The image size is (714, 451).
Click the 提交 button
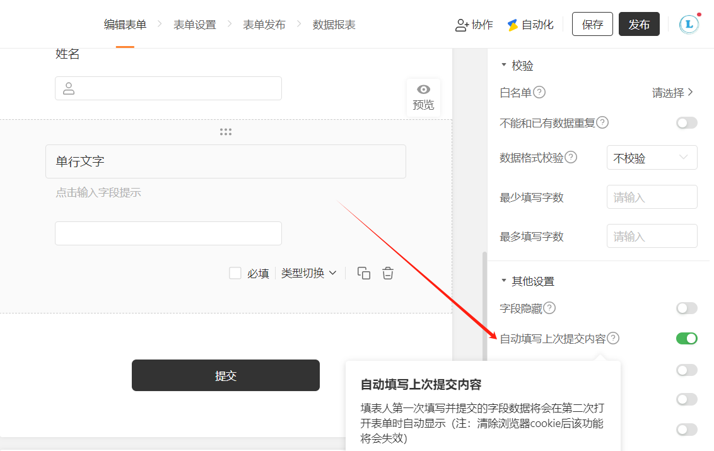pos(226,375)
